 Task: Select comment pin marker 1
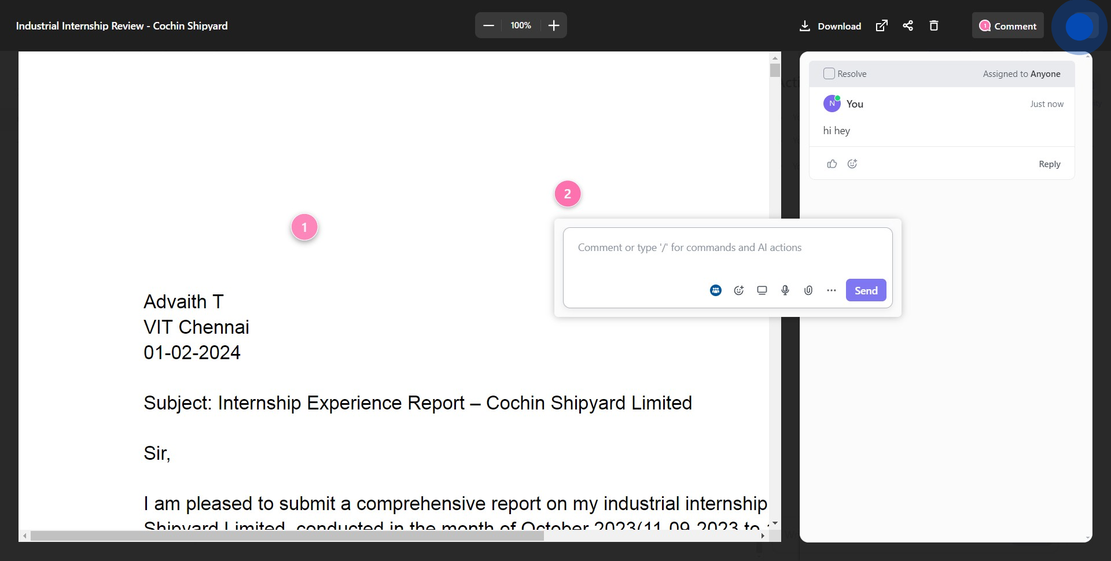coord(304,227)
